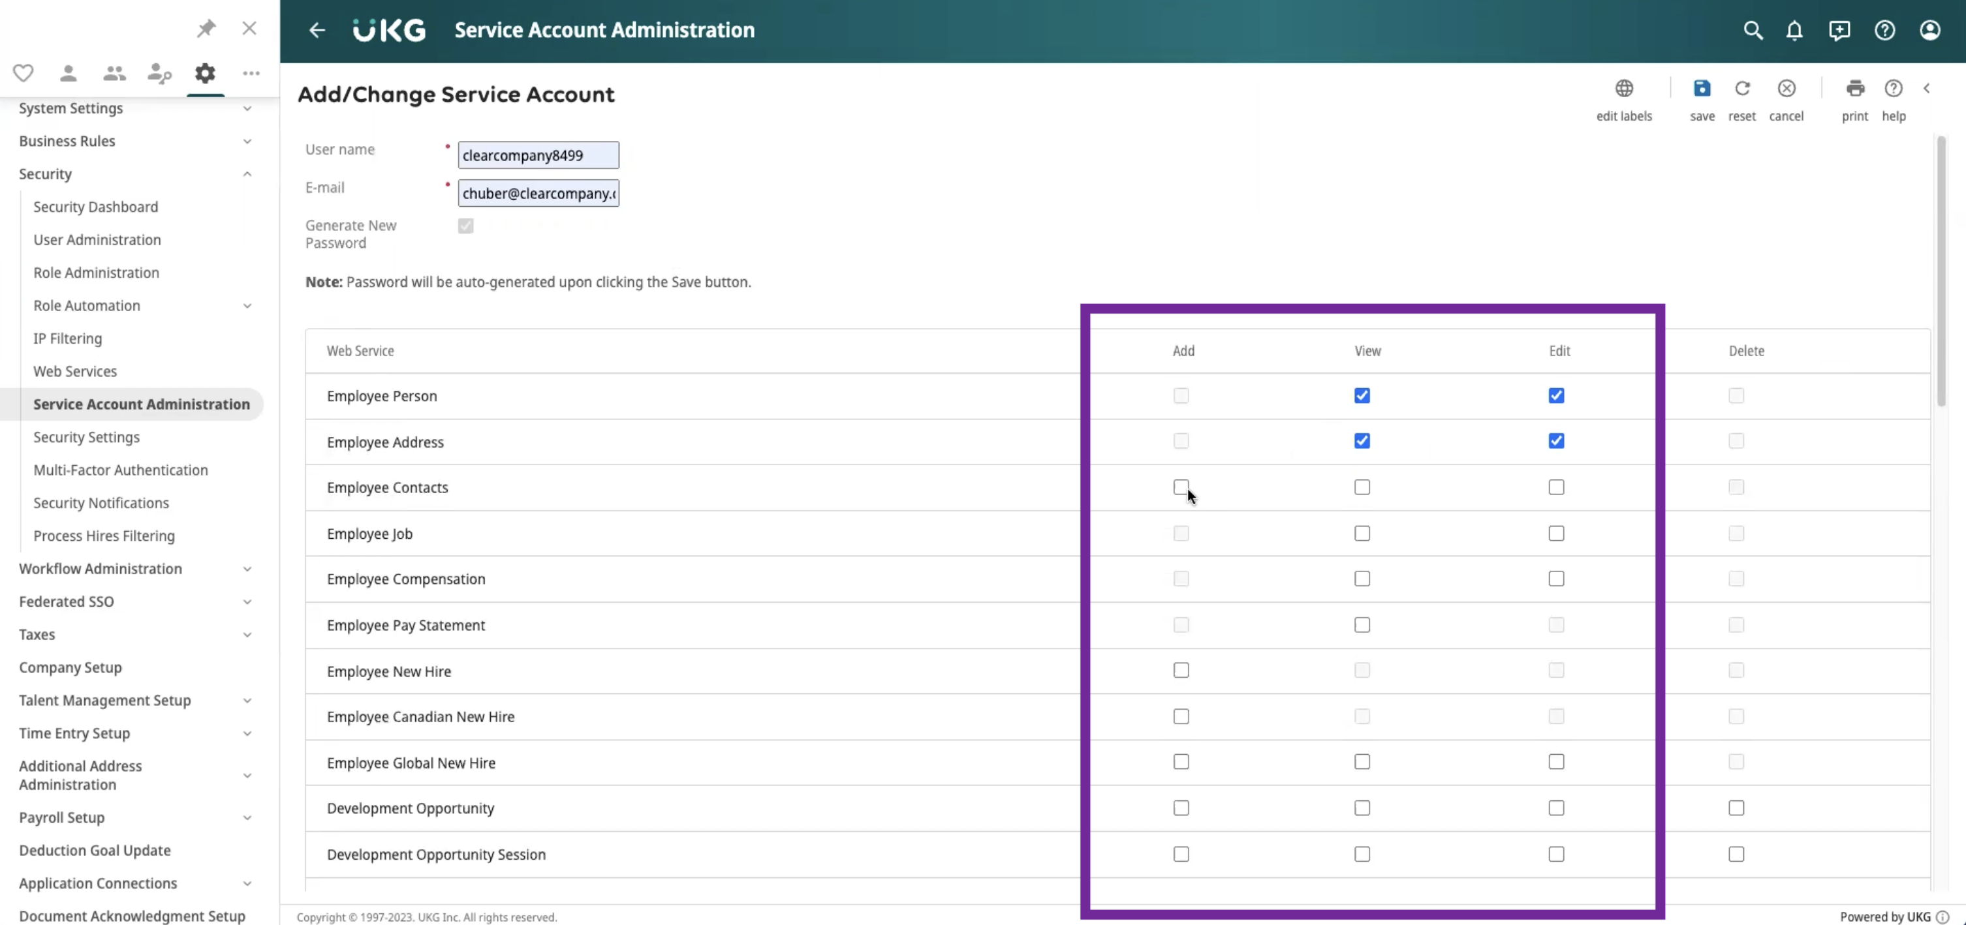Open Role Administration
This screenshot has height=925, width=1966.
96,272
